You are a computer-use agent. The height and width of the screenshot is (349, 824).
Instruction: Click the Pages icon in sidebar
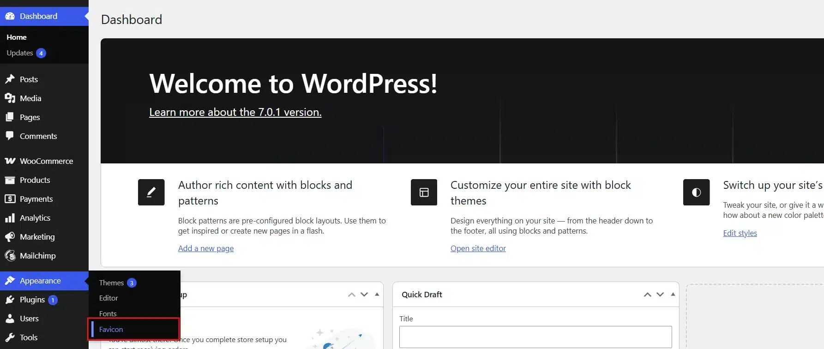coord(10,117)
